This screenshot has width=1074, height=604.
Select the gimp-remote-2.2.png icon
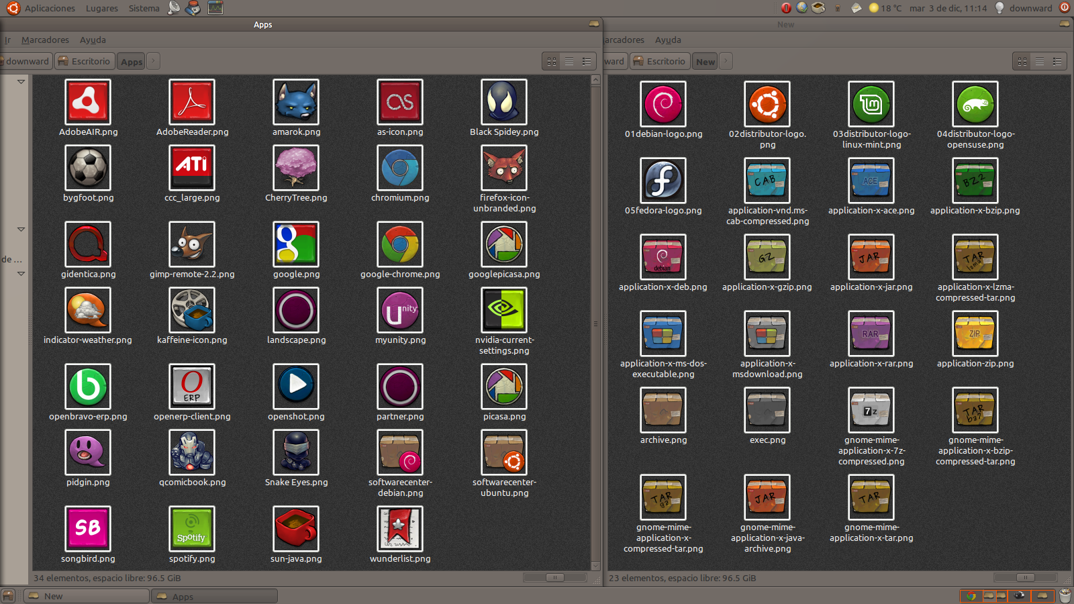[192, 244]
